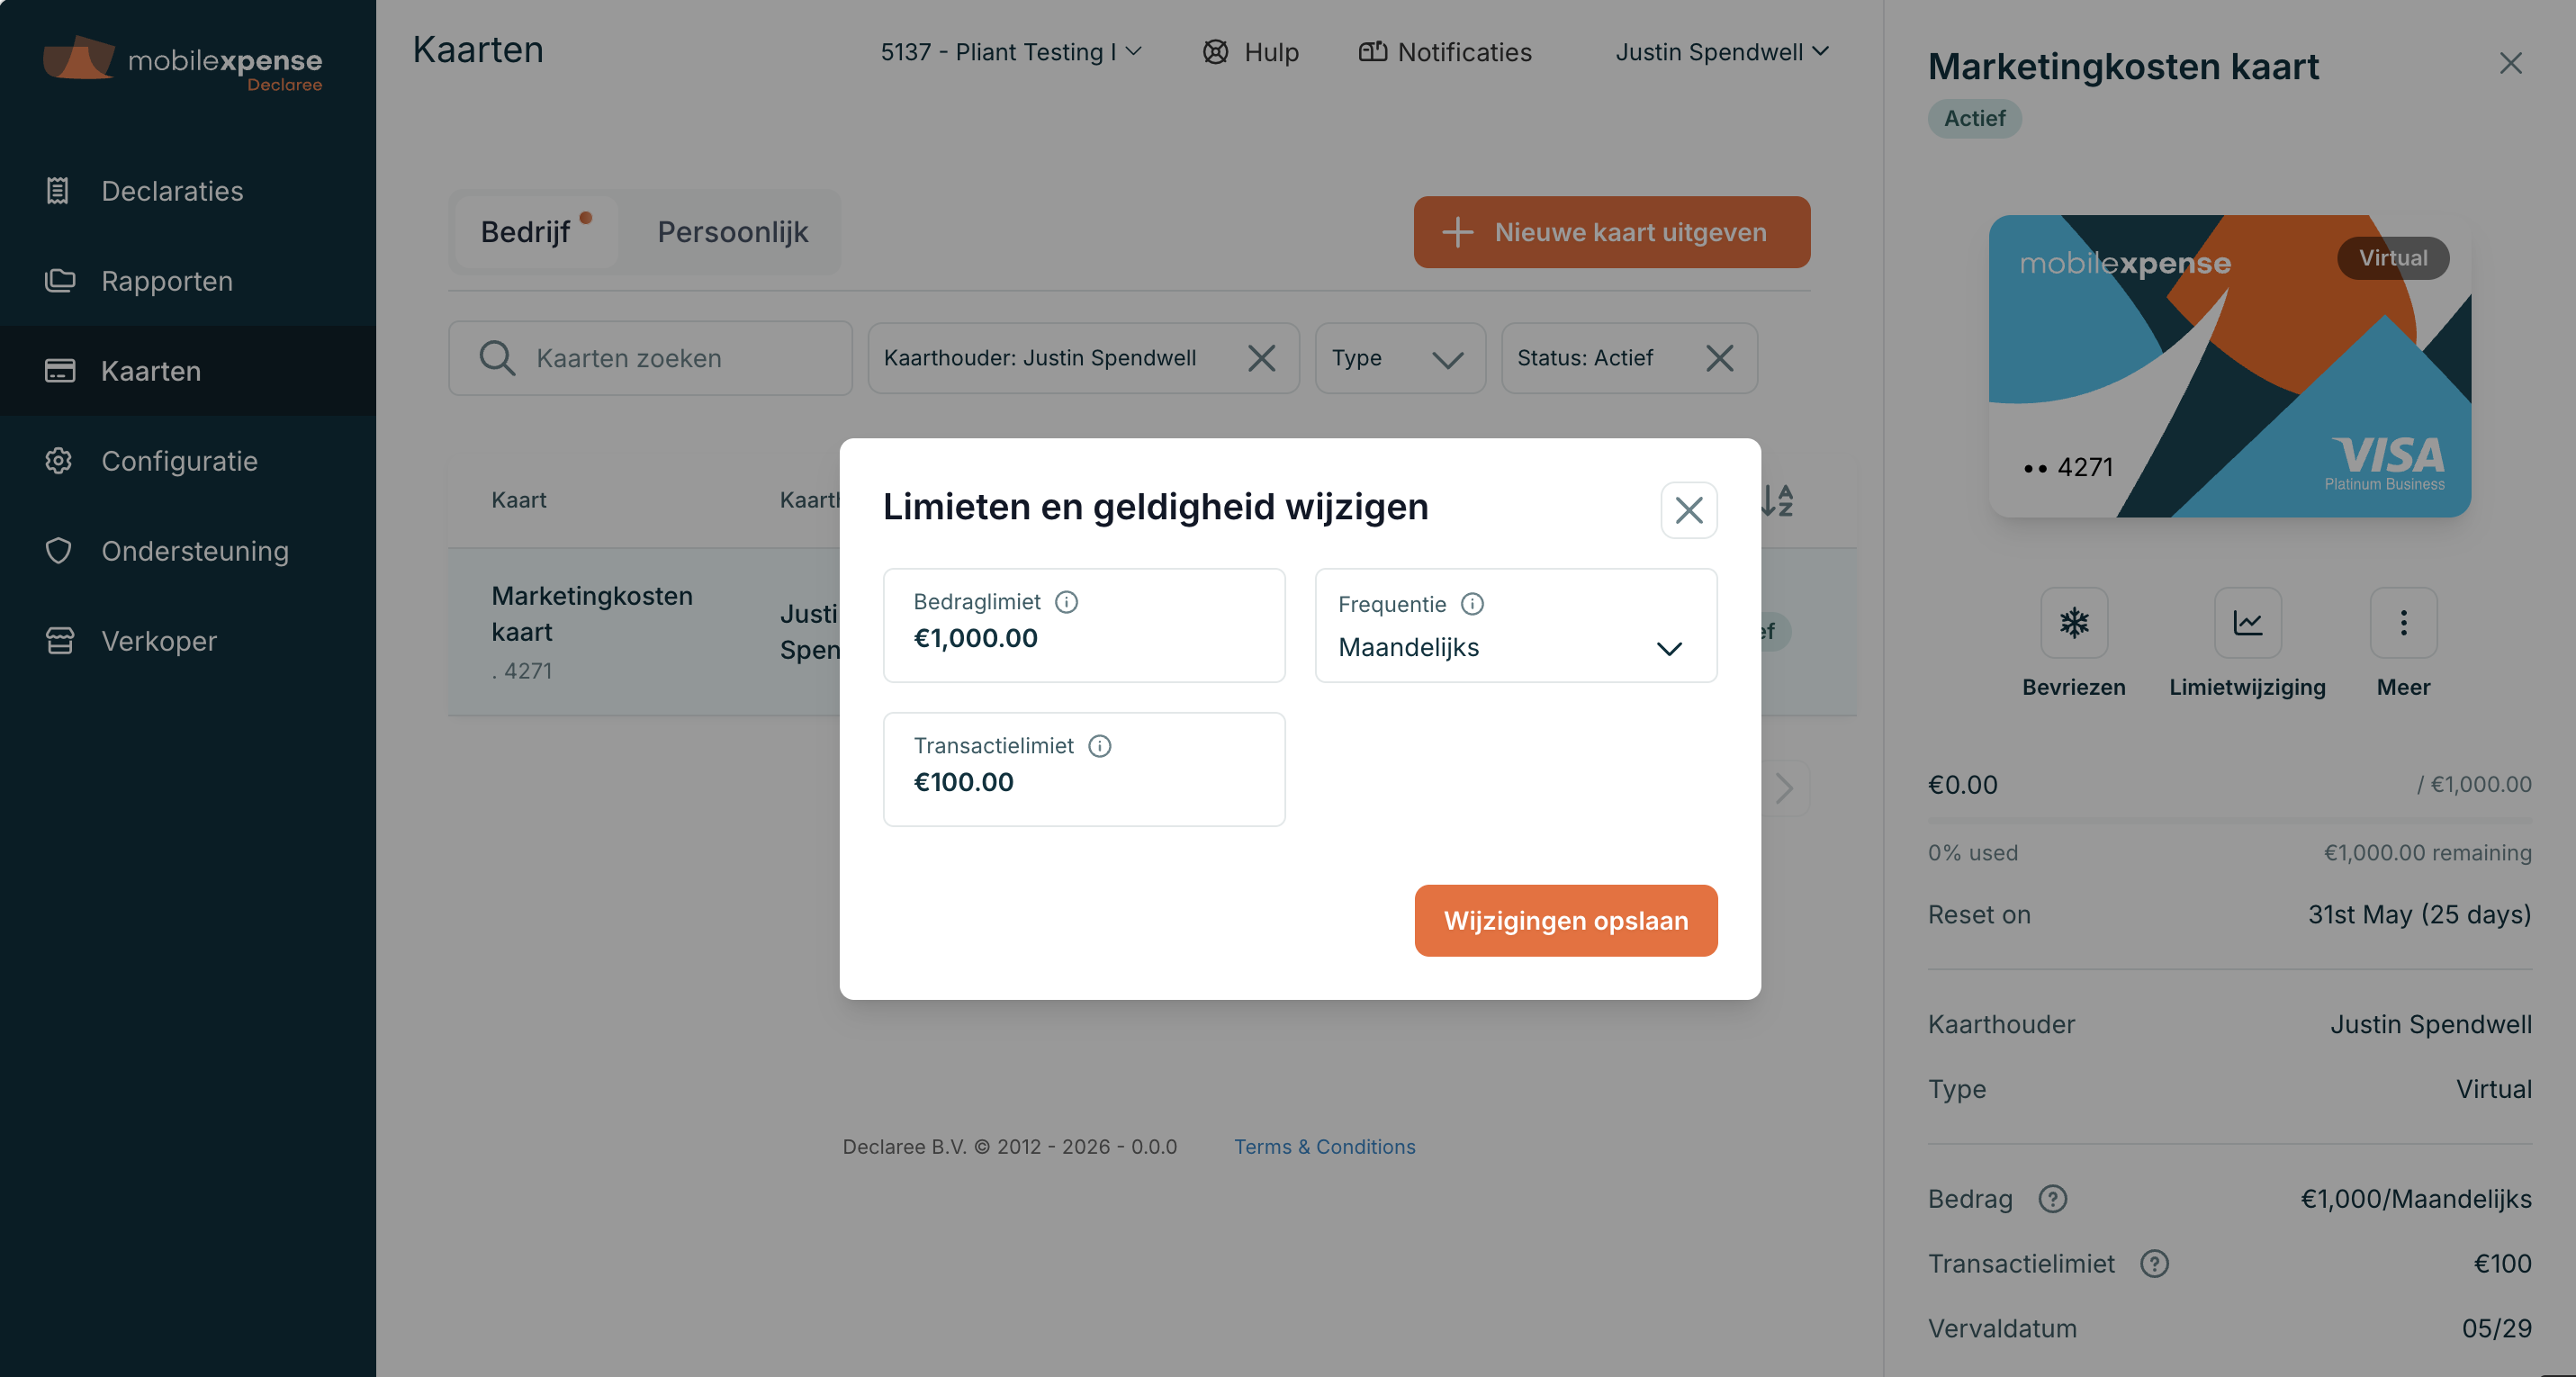Open the Type filter dropdown
This screenshot has width=2576, height=1377.
pyautogui.click(x=1400, y=358)
